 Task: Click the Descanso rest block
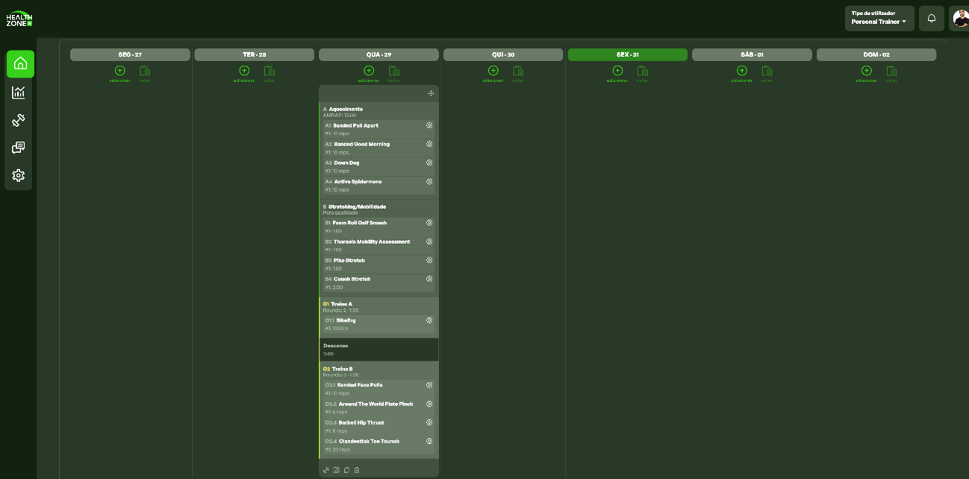point(379,349)
